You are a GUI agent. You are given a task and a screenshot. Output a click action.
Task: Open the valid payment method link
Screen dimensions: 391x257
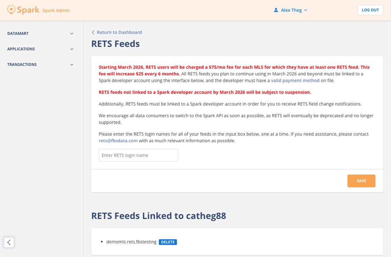[295, 81]
